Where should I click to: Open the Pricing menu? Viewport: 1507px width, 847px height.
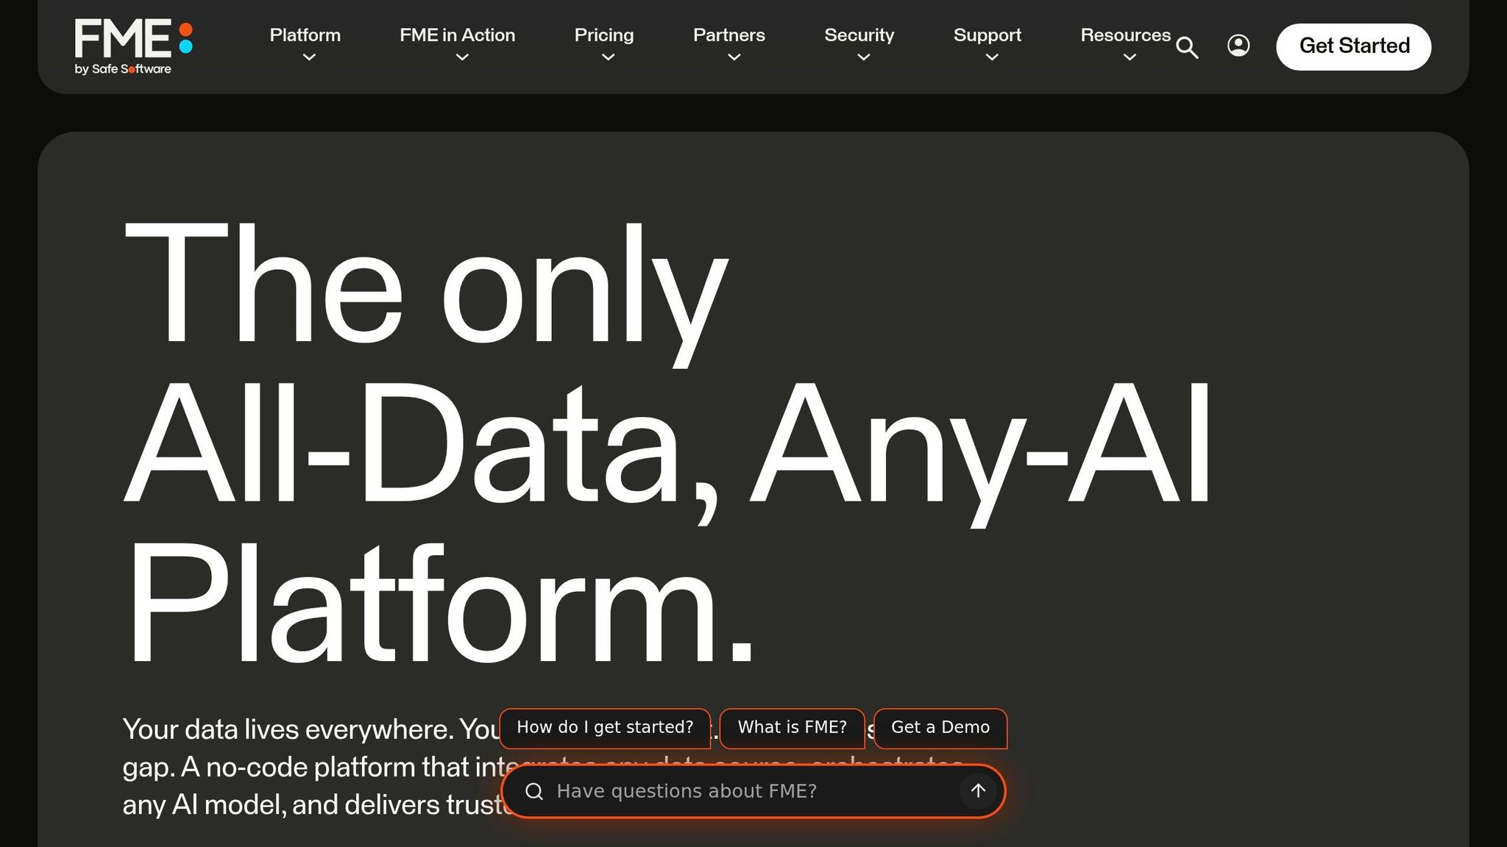(604, 35)
